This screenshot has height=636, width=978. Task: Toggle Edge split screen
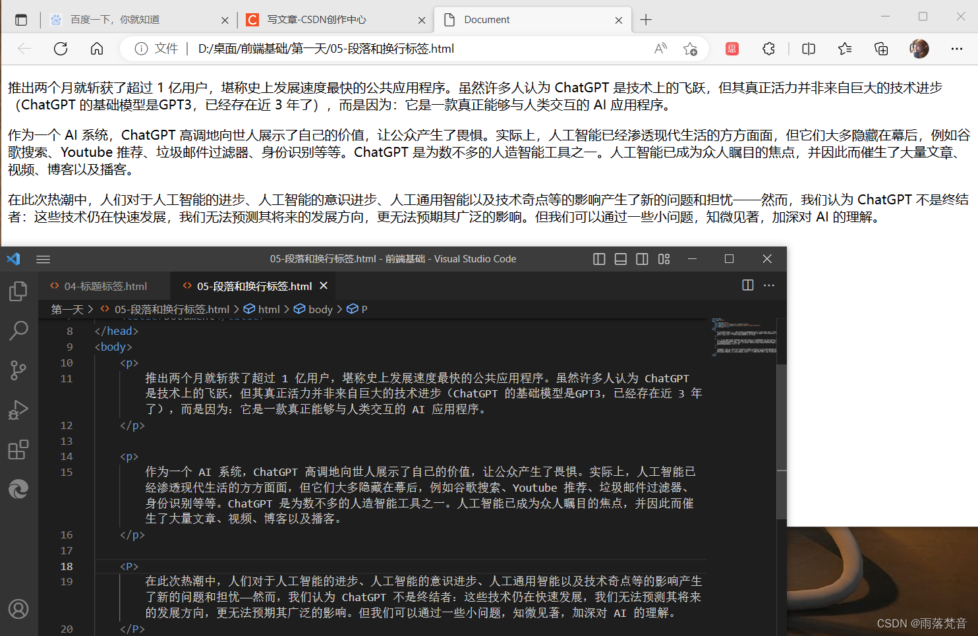click(809, 49)
